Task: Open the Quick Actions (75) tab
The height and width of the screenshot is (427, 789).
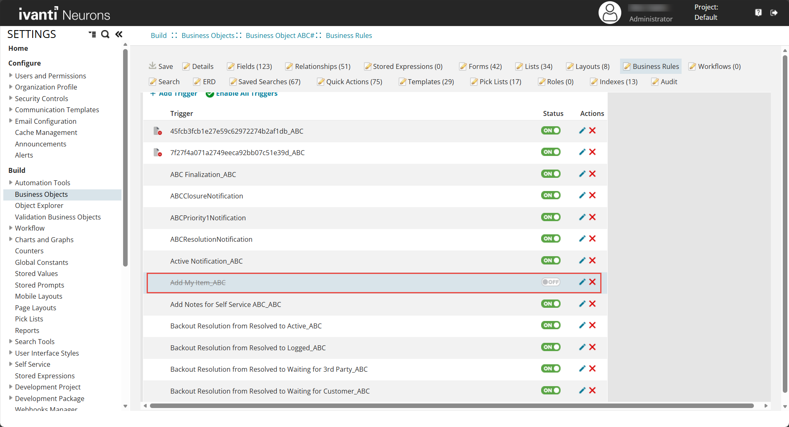Action: click(x=349, y=82)
